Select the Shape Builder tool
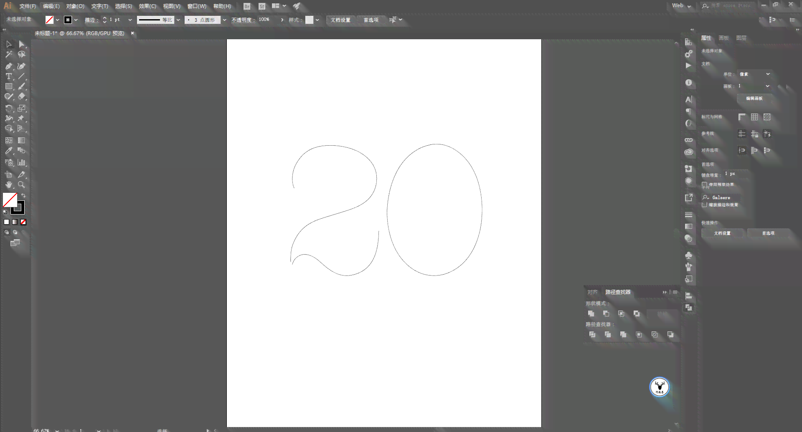Image resolution: width=802 pixels, height=432 pixels. (x=9, y=129)
